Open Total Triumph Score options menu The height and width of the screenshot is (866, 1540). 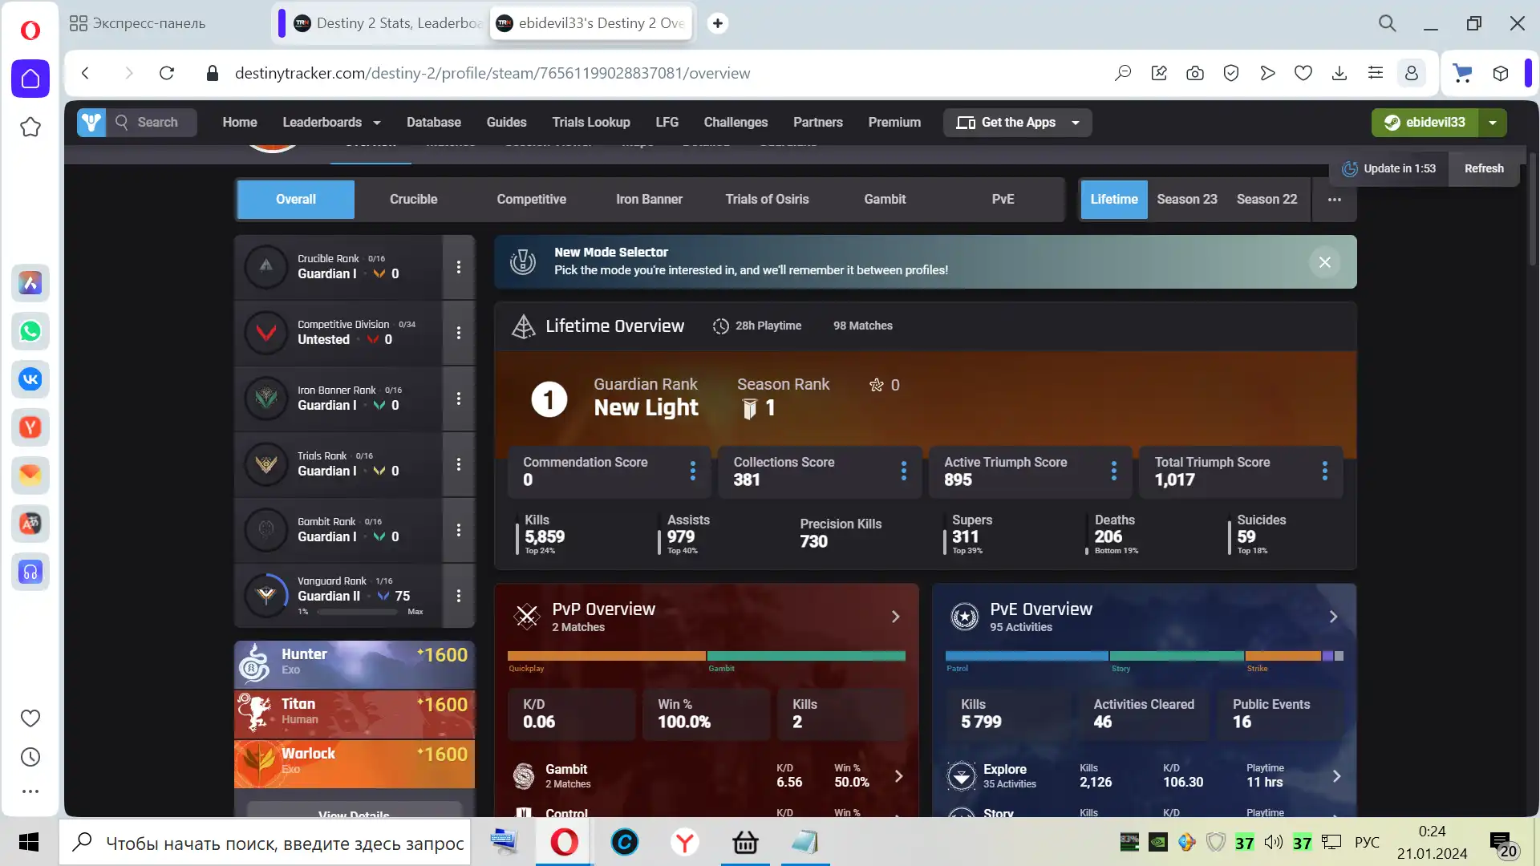pyautogui.click(x=1325, y=471)
